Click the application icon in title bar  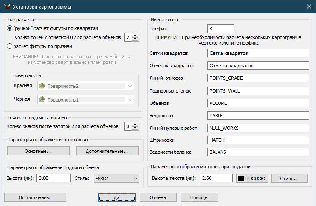[6, 6]
